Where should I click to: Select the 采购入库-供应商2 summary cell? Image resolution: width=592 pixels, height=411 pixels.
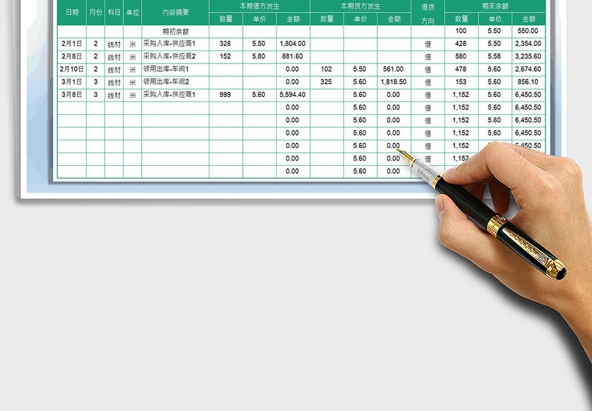pos(171,56)
